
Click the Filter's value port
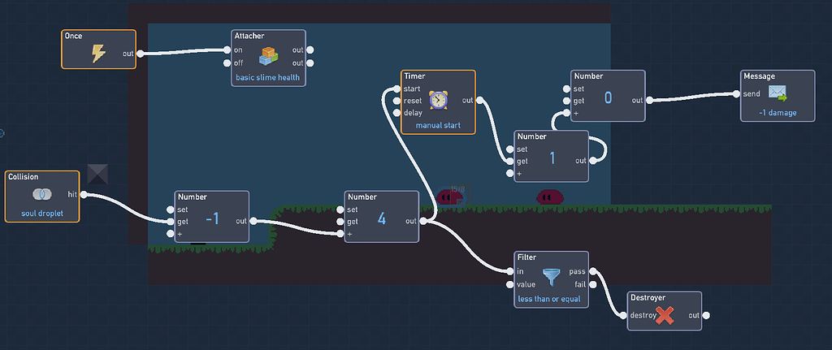coord(510,285)
